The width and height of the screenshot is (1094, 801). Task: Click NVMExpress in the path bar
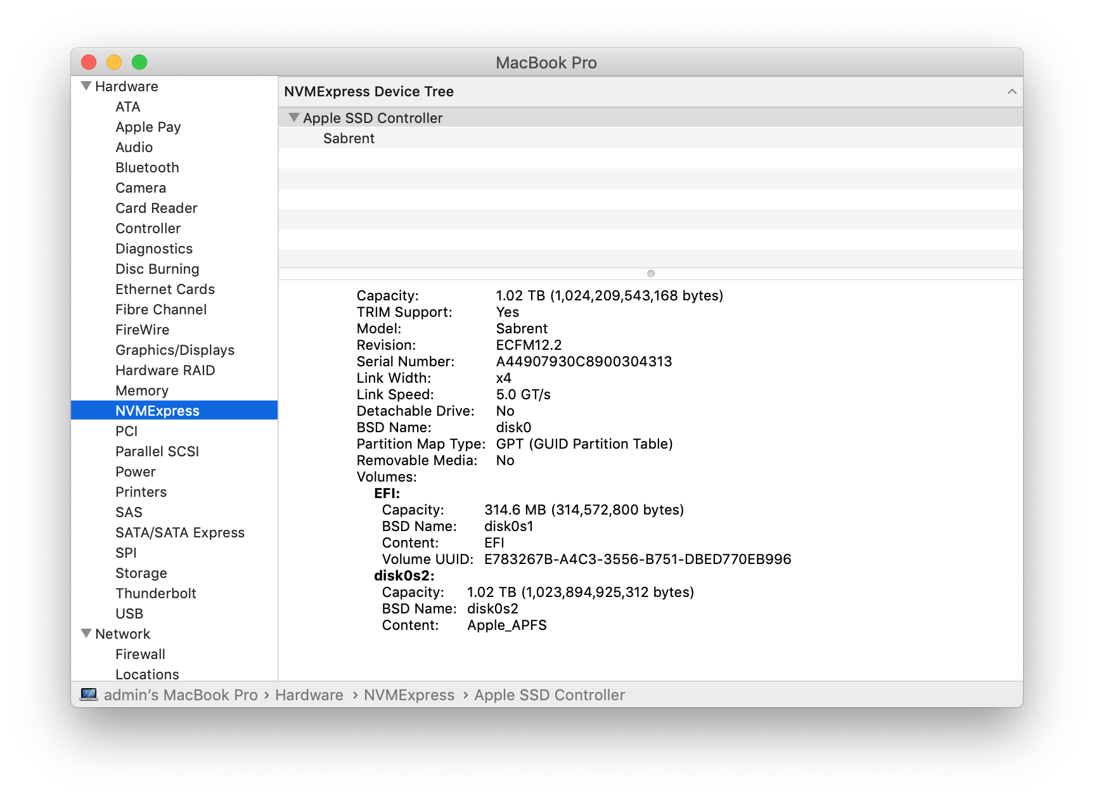409,695
